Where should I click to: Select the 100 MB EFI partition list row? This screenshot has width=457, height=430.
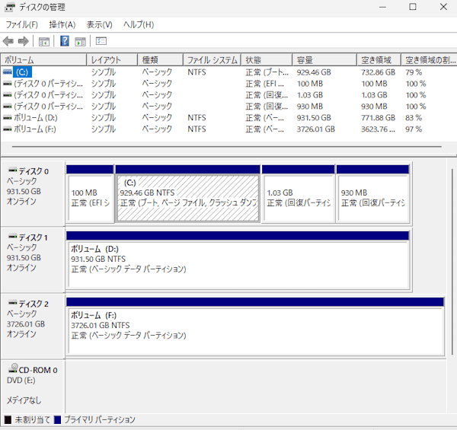pos(228,84)
